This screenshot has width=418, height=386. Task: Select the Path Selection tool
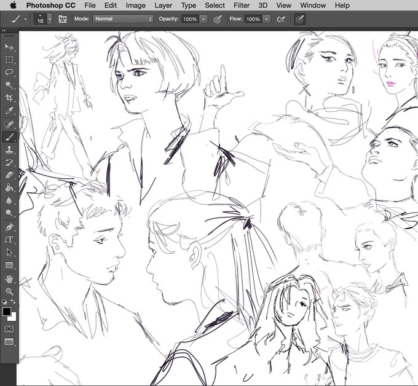(9, 252)
